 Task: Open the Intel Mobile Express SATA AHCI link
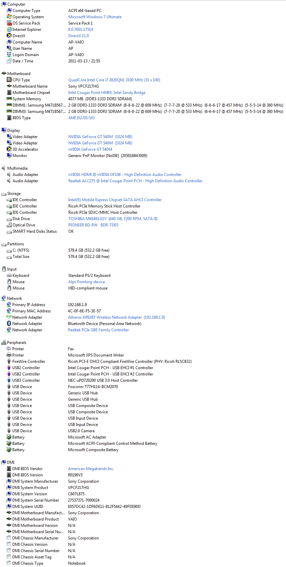pyautogui.click(x=115, y=200)
